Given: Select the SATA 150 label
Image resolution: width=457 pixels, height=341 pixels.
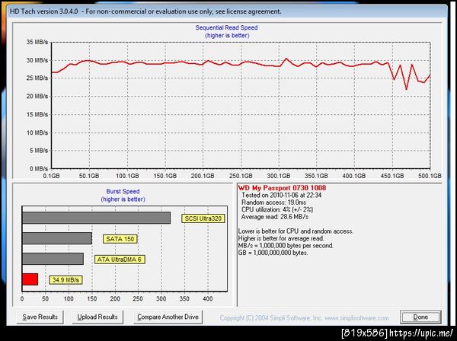Looking at the screenshot, I should [120, 239].
